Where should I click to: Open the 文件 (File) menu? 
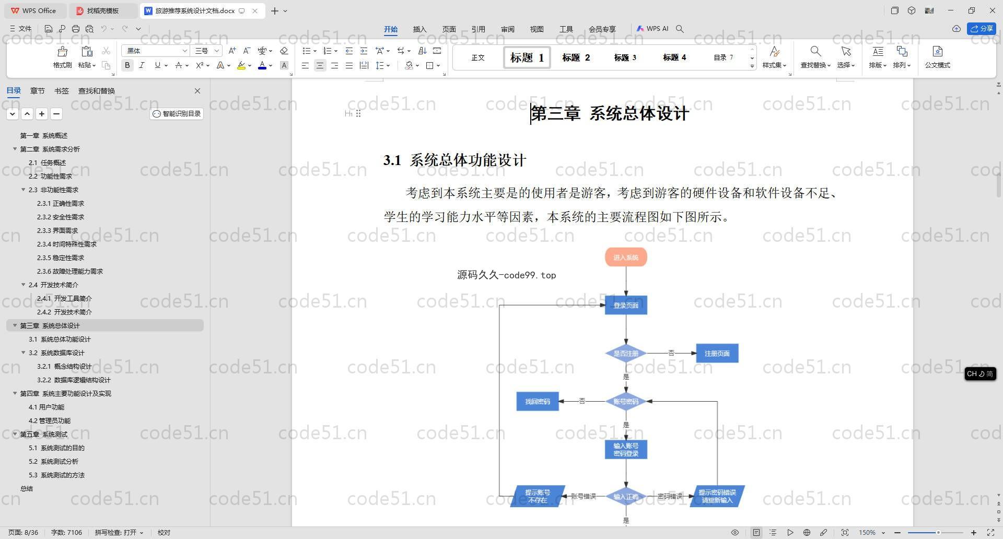coord(21,29)
